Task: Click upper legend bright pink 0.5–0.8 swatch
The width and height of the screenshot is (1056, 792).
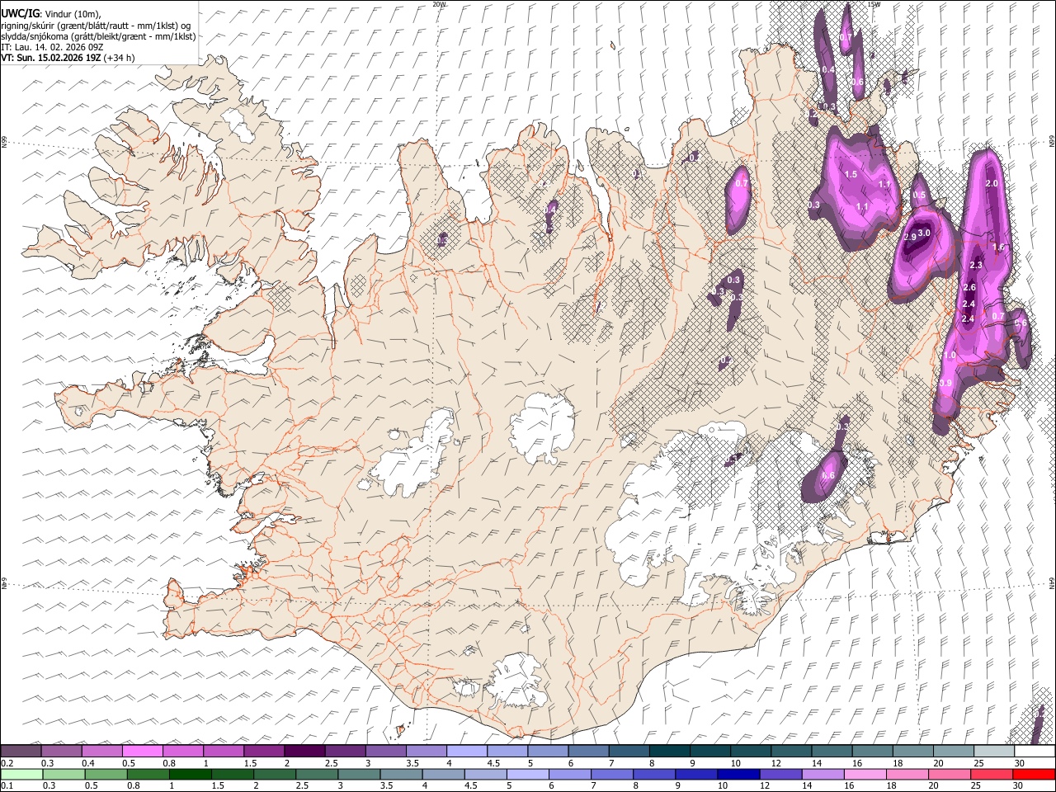Action: pos(142,751)
